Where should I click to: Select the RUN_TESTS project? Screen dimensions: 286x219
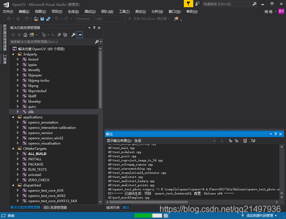pyautogui.click(x=37, y=169)
